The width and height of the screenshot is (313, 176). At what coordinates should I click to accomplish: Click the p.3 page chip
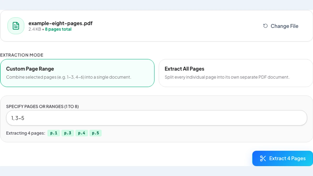pos(68,133)
